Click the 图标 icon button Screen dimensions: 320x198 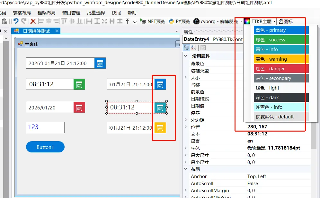point(286,21)
